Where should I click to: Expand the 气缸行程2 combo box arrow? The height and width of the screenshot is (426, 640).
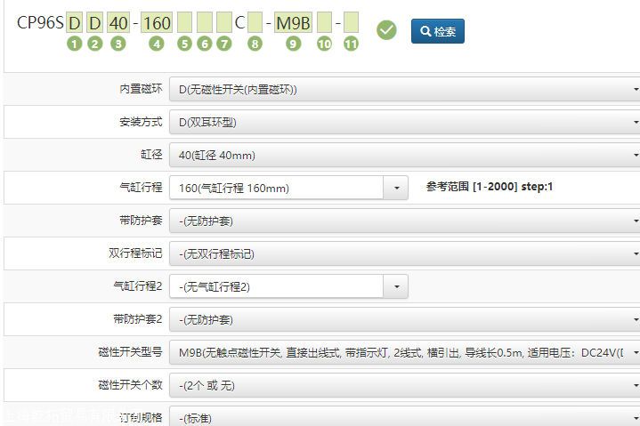point(396,286)
